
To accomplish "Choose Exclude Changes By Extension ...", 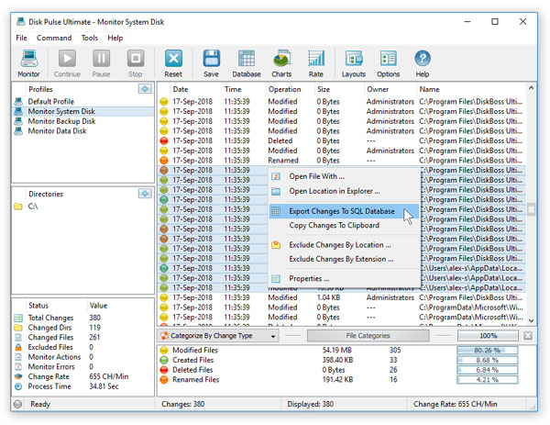I will pos(345,259).
